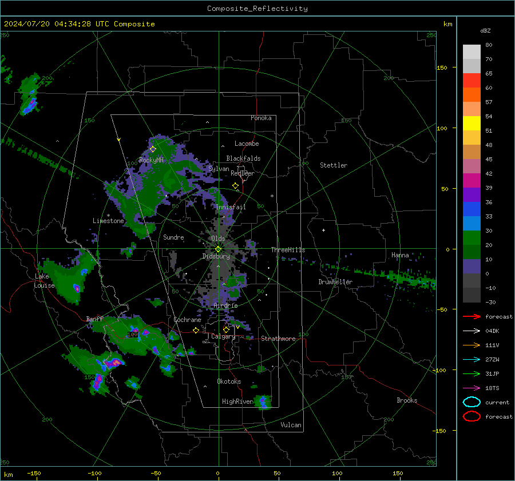The width and height of the screenshot is (515, 481).
Task: Click the yellow diamond radar site at Olds
Action: click(218, 249)
